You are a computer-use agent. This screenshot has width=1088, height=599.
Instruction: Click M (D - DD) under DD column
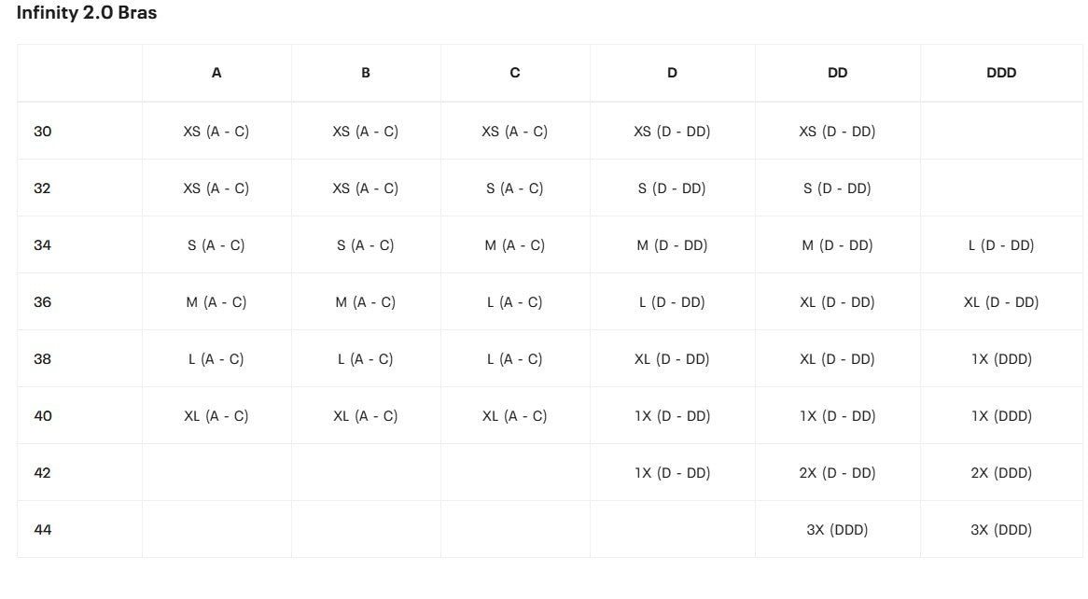(838, 245)
